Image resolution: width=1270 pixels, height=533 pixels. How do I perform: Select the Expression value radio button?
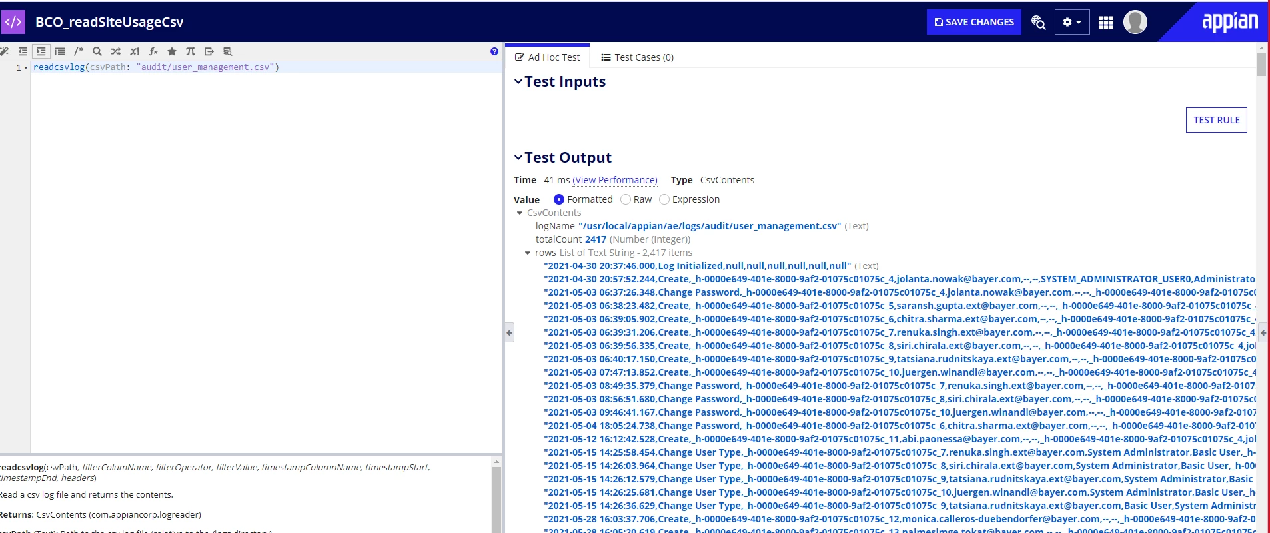tap(664, 199)
